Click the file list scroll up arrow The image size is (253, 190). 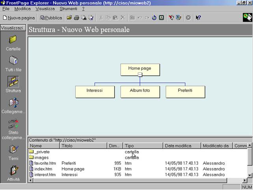[x=250, y=145]
